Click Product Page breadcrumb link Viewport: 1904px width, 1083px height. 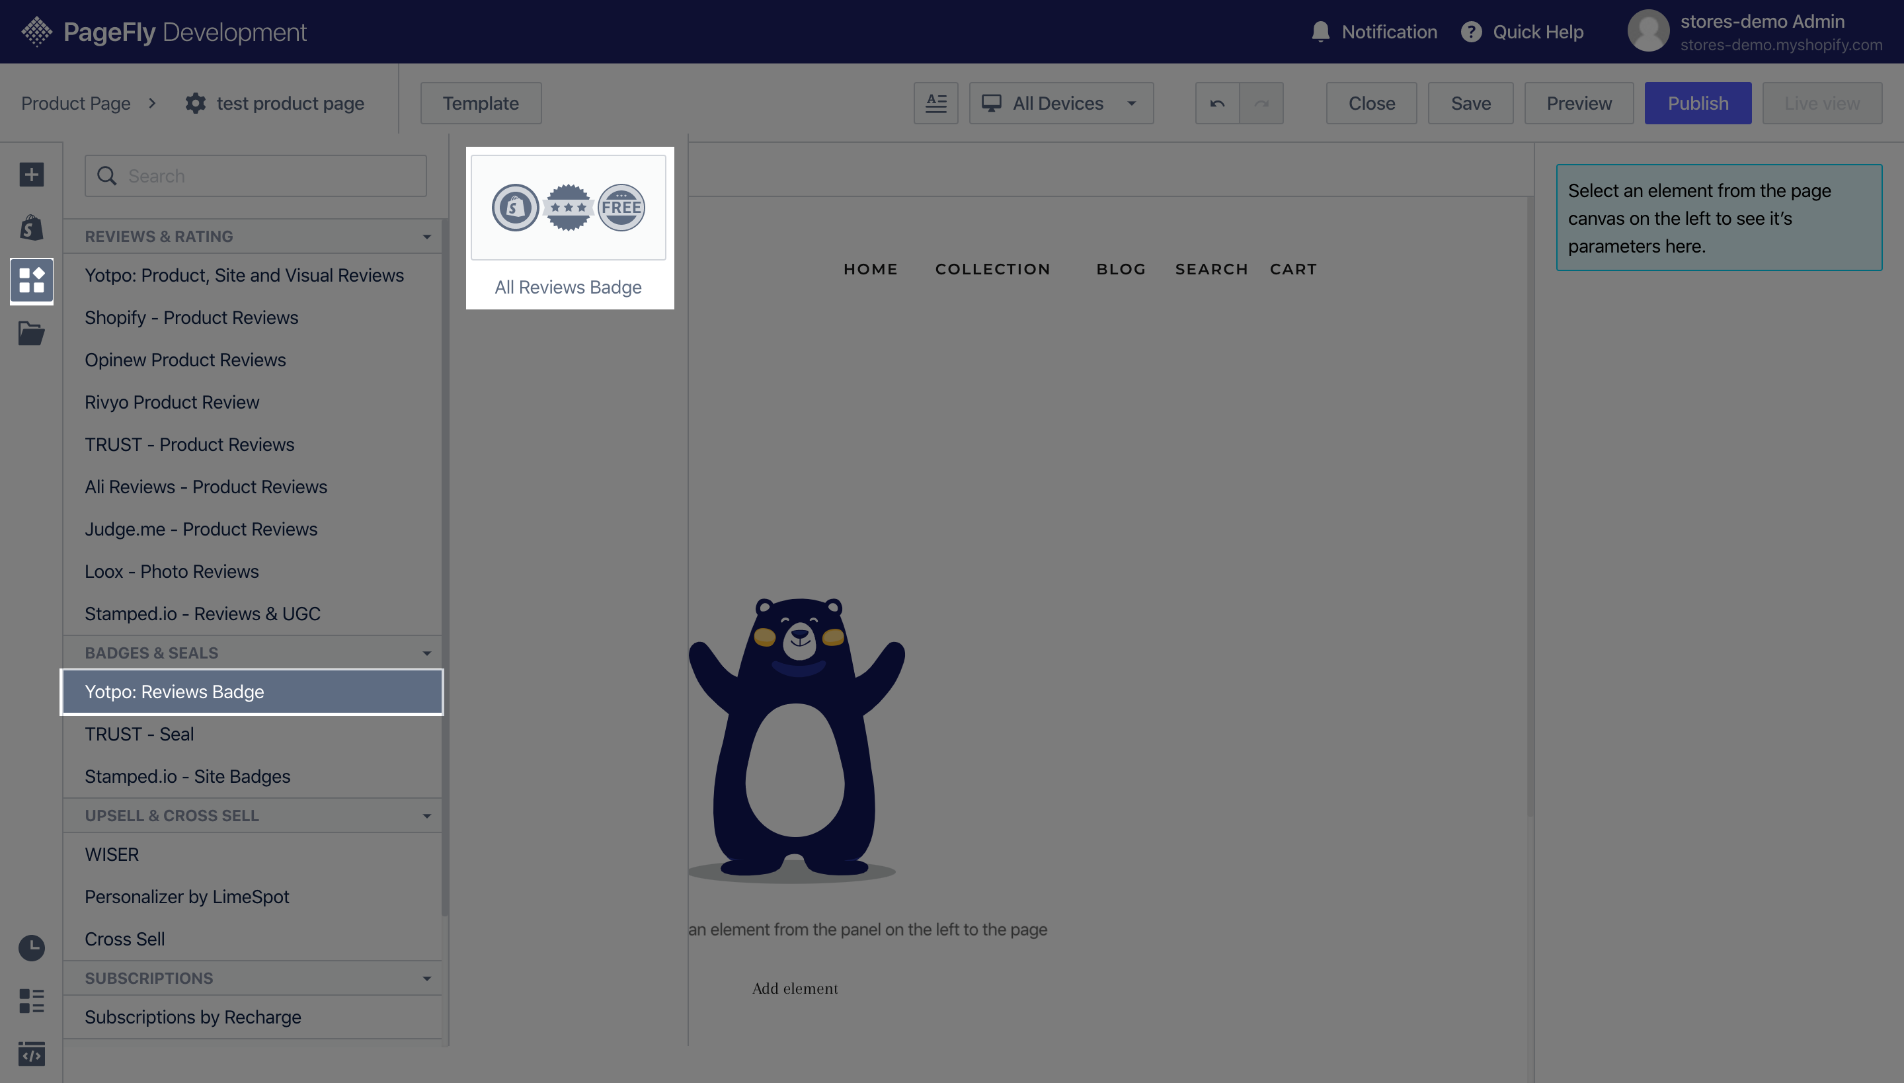click(76, 102)
